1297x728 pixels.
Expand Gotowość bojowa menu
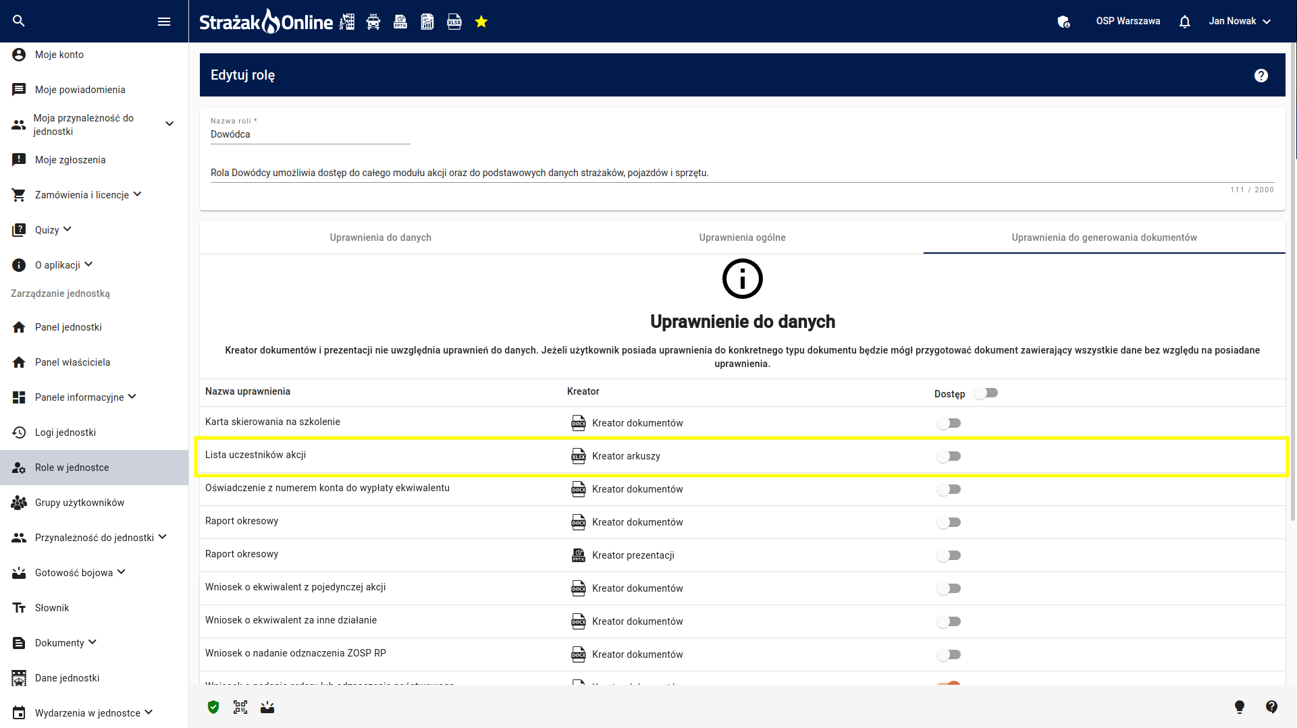pyautogui.click(x=122, y=572)
